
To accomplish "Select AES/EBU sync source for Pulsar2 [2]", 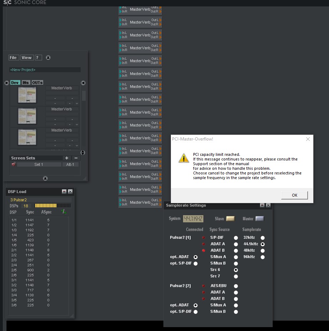I will (x=236, y=286).
